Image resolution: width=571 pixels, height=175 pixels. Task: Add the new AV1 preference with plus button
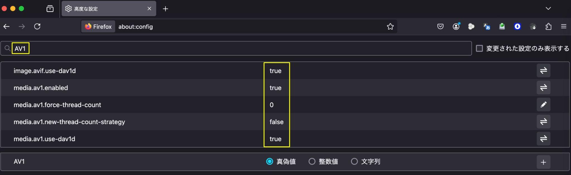point(543,162)
